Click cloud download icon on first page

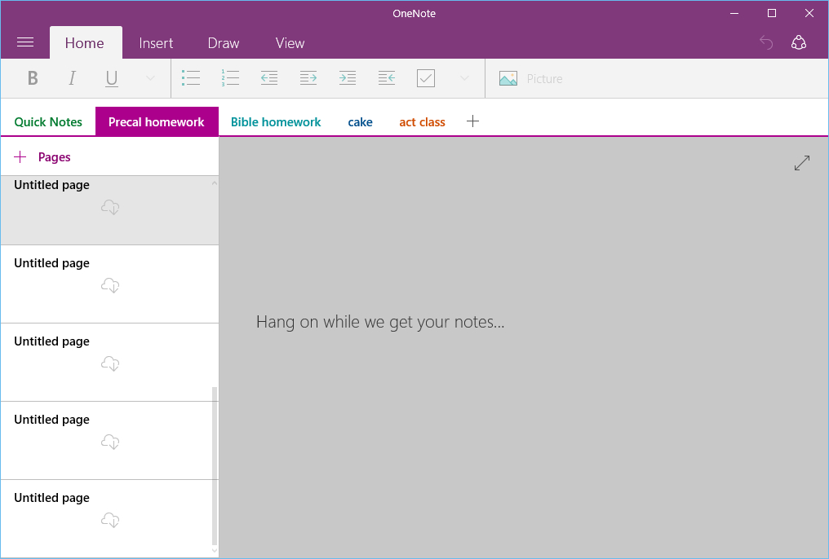click(110, 207)
